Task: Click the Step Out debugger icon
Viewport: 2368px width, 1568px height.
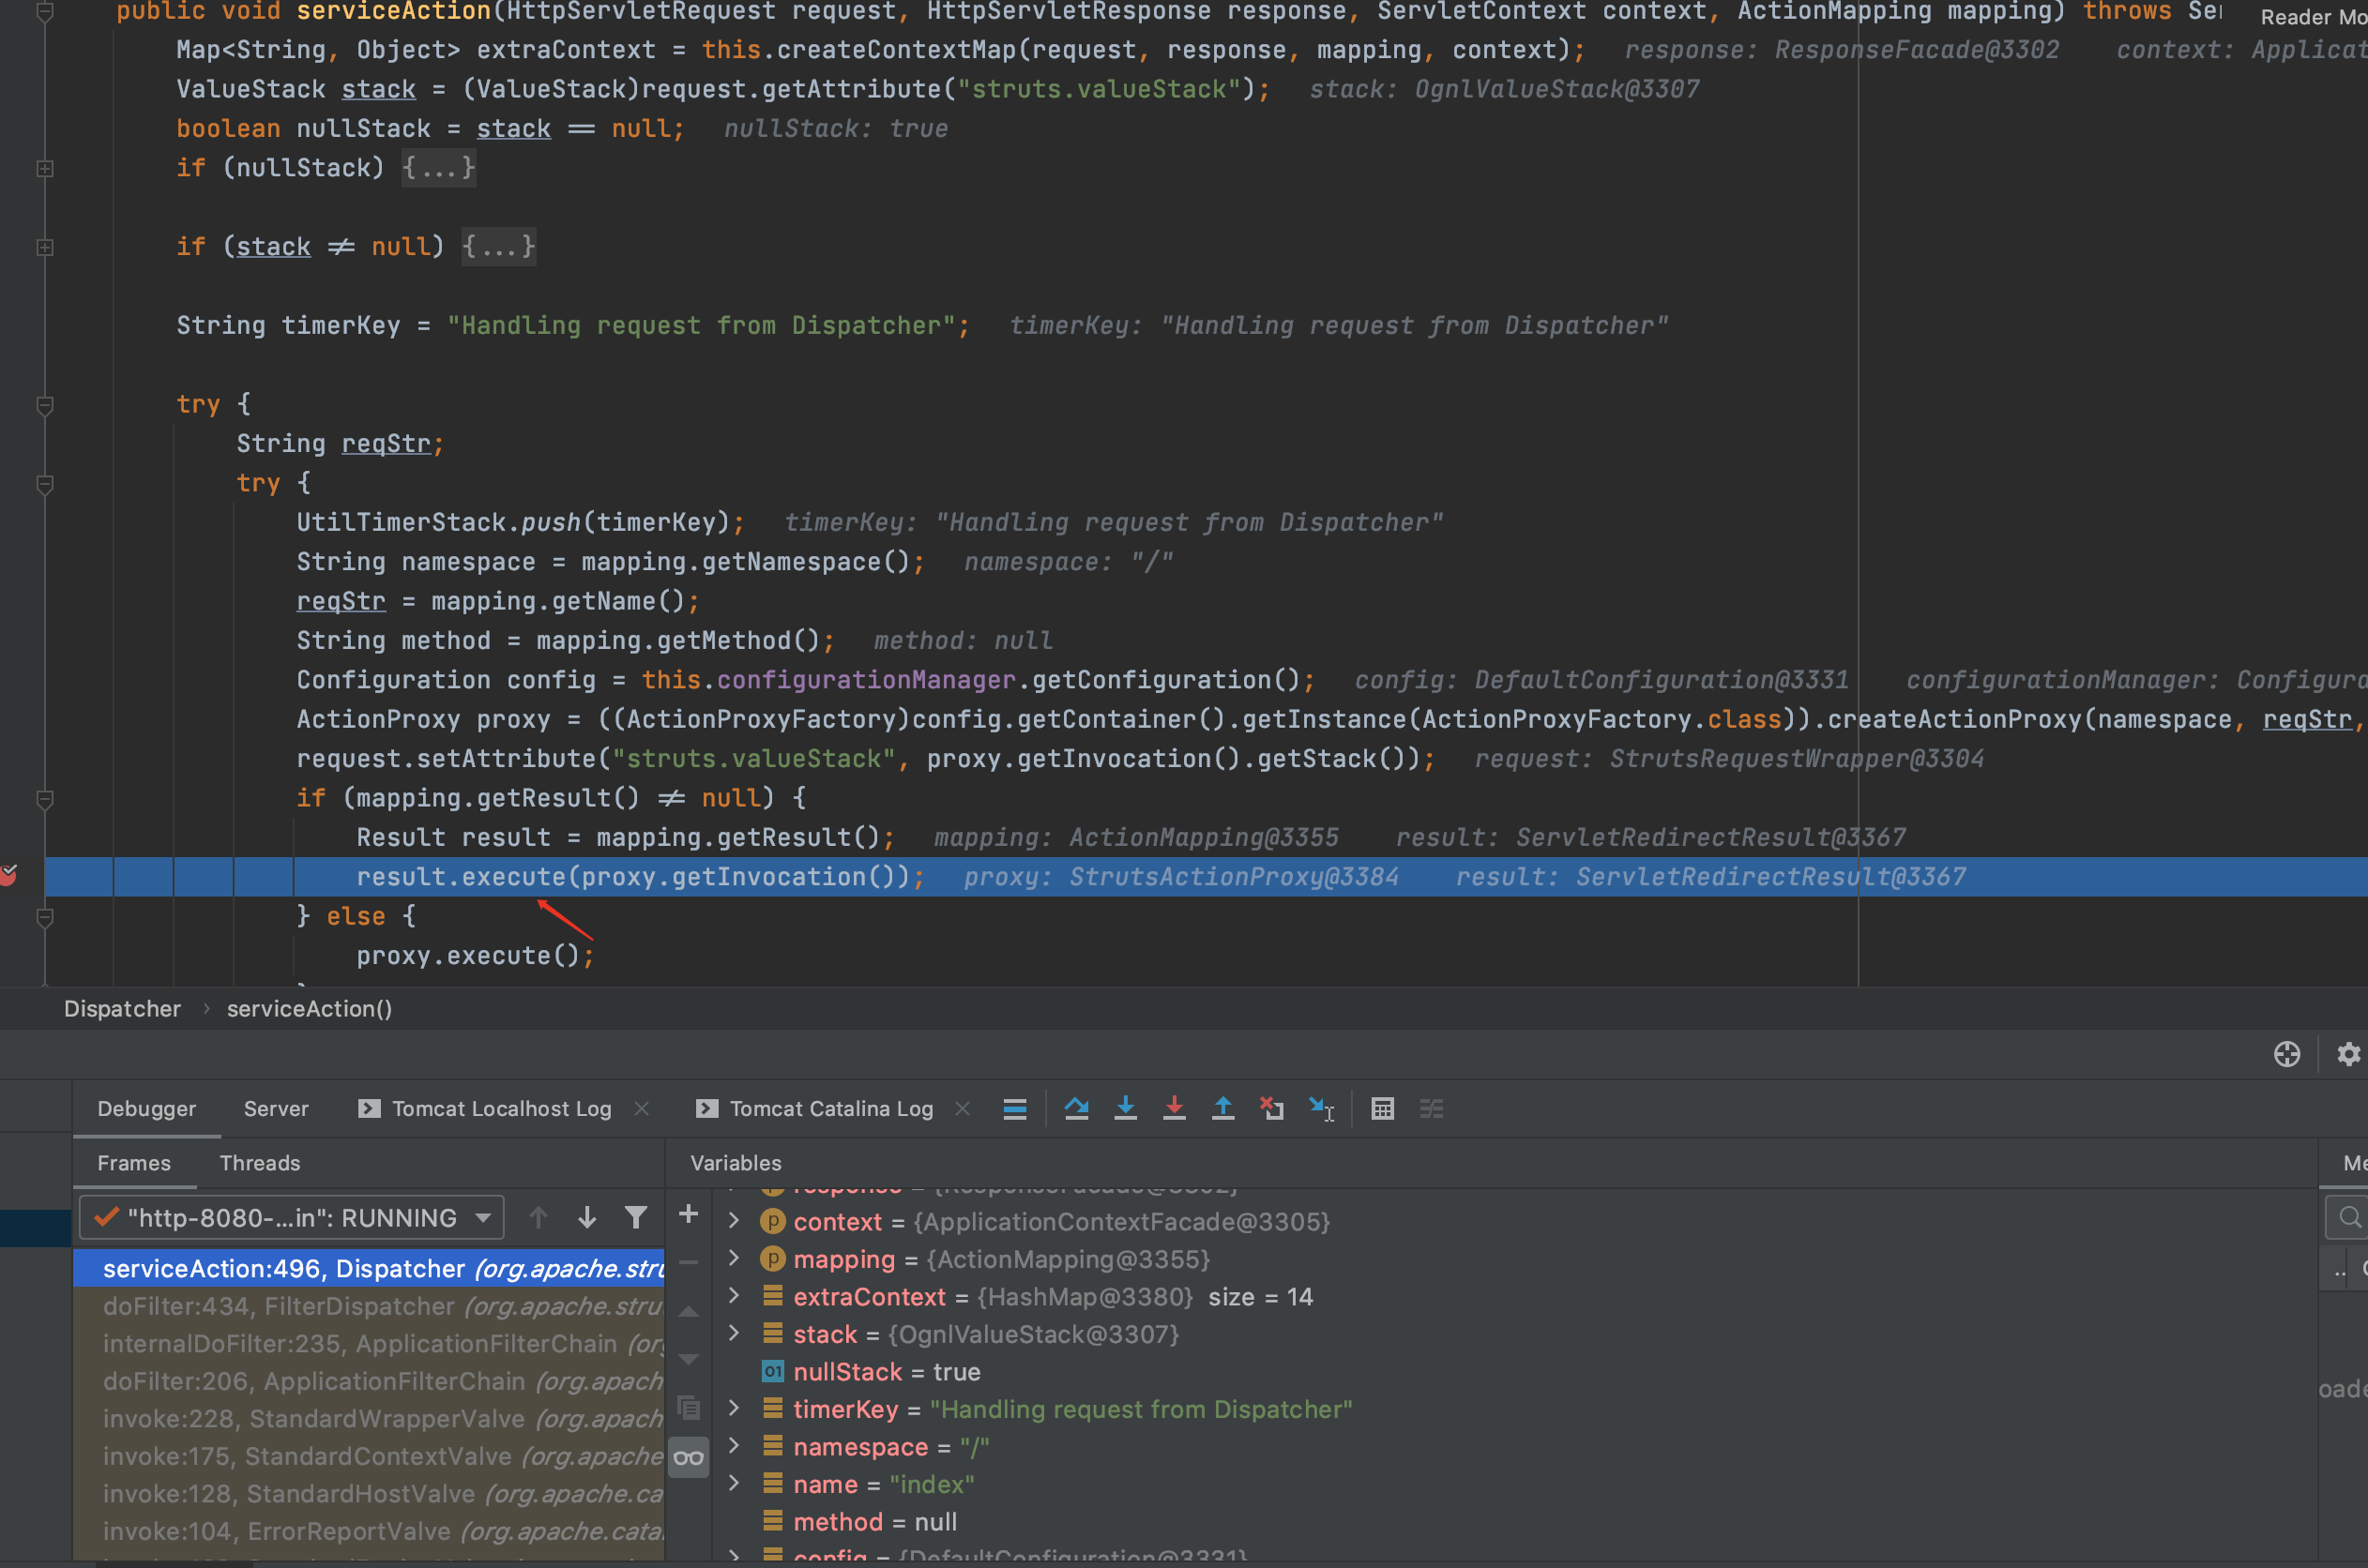Action: [1222, 1108]
